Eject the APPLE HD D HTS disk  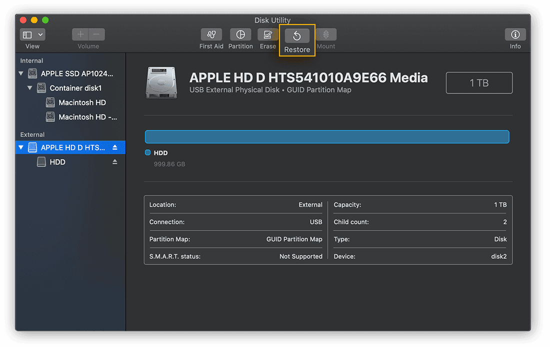pyautogui.click(x=114, y=147)
